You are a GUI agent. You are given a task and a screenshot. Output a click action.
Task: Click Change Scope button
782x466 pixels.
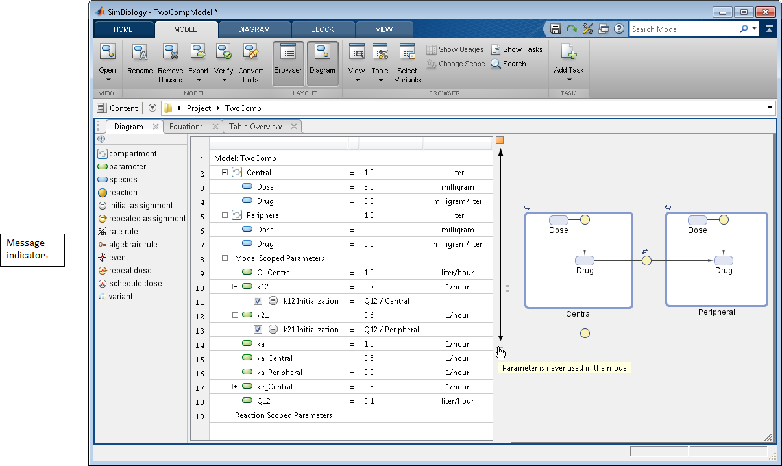[x=455, y=64]
